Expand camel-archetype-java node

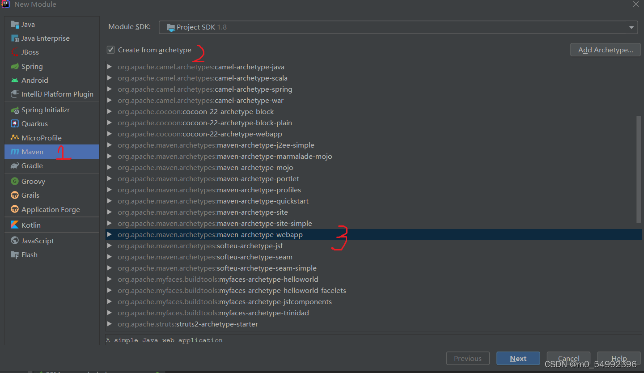point(110,67)
